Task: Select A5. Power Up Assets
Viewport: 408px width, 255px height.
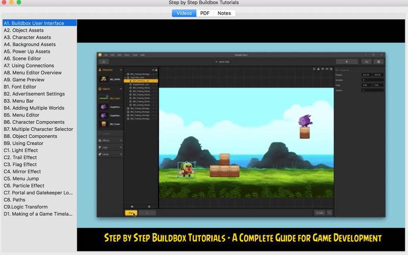Action: (40, 52)
